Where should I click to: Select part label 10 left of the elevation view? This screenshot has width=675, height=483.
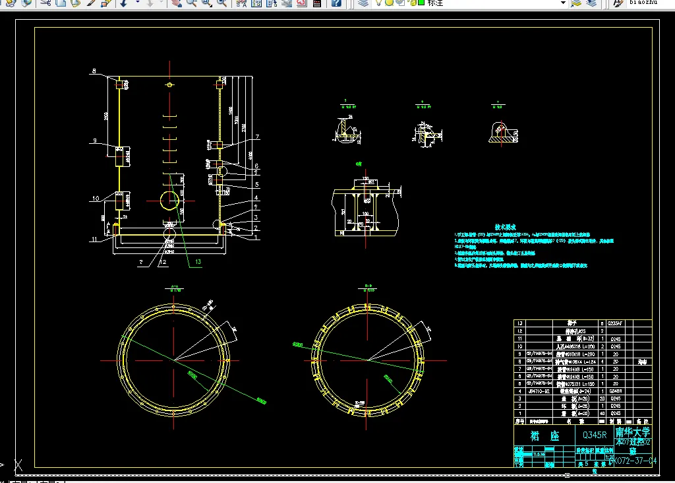tap(96, 199)
